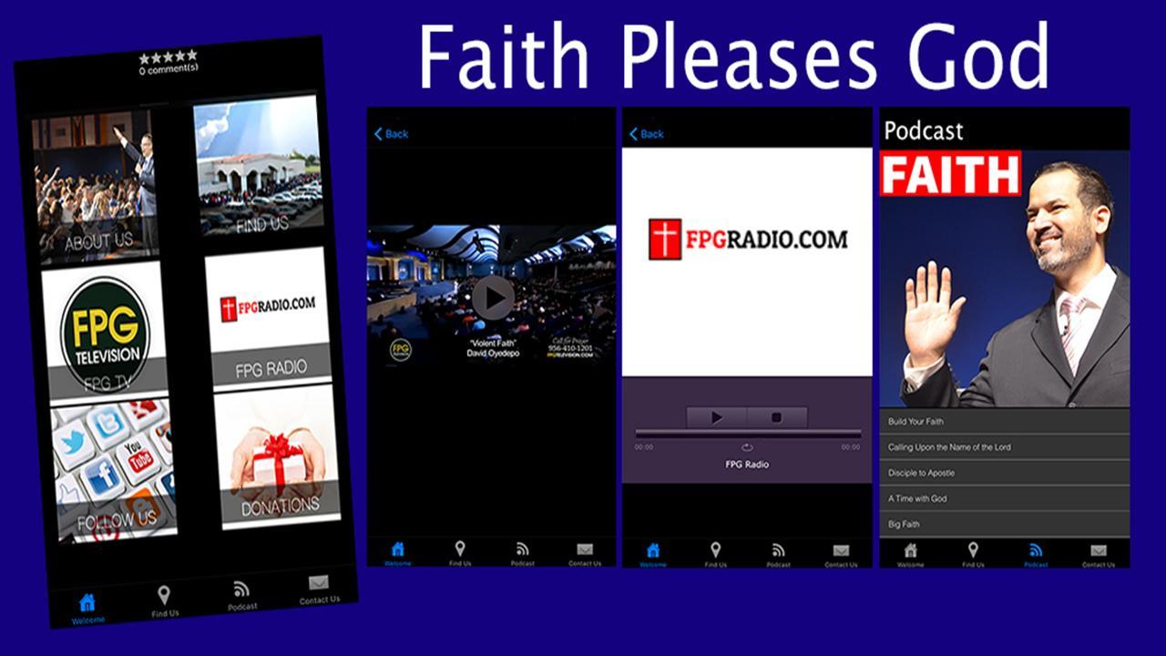Image resolution: width=1166 pixels, height=656 pixels.
Task: Open Calling Upon the Name of the Lord
Action: click(1004, 447)
